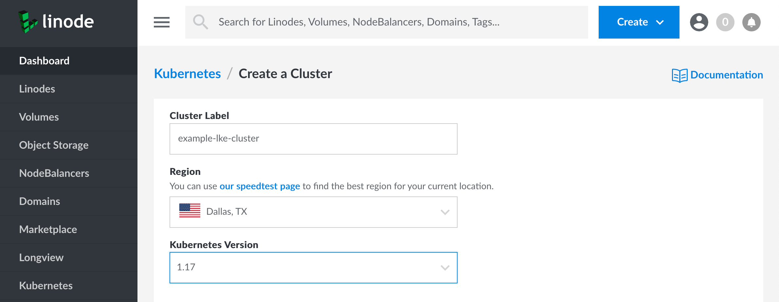Click the Linode logo
Screen dimensions: 779x302
coord(56,22)
